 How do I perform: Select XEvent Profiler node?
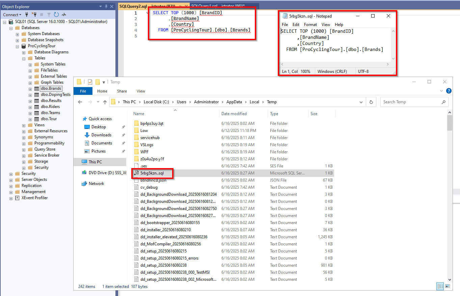(35, 198)
